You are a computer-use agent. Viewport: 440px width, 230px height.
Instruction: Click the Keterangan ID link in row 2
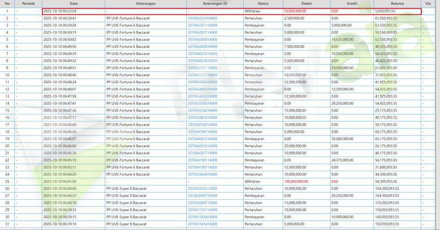(202, 18)
